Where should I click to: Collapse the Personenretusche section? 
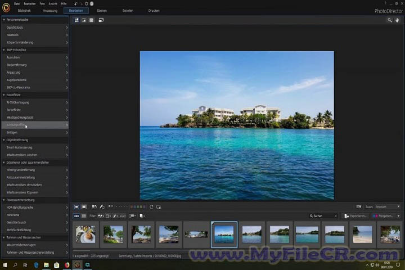[x=3, y=20]
